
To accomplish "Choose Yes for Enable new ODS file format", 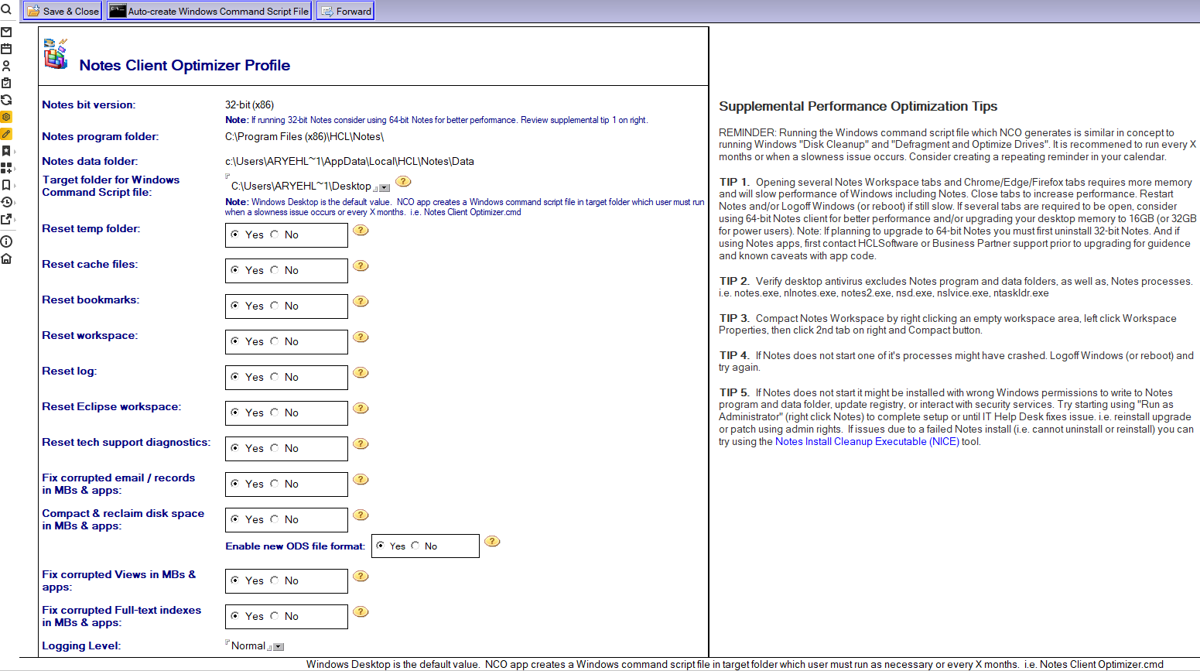I will coord(381,546).
